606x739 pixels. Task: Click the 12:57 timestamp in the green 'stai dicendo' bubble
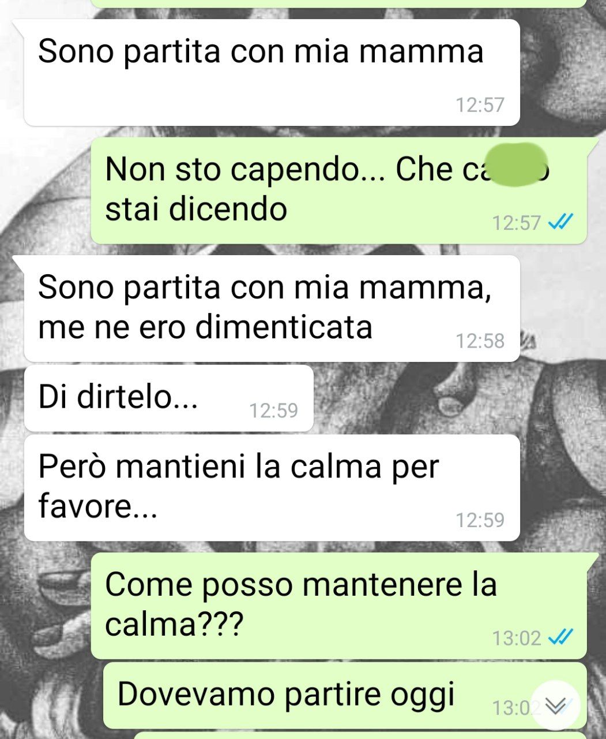pos(517,222)
